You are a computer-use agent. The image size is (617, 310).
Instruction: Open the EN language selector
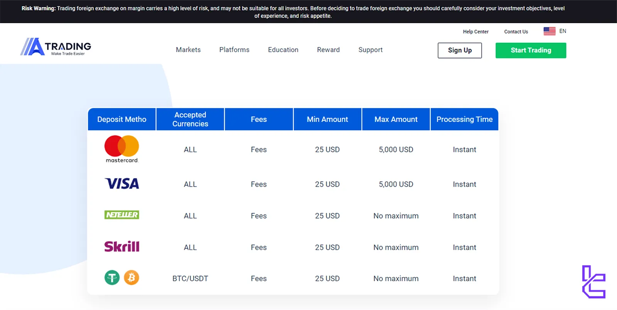pyautogui.click(x=563, y=31)
